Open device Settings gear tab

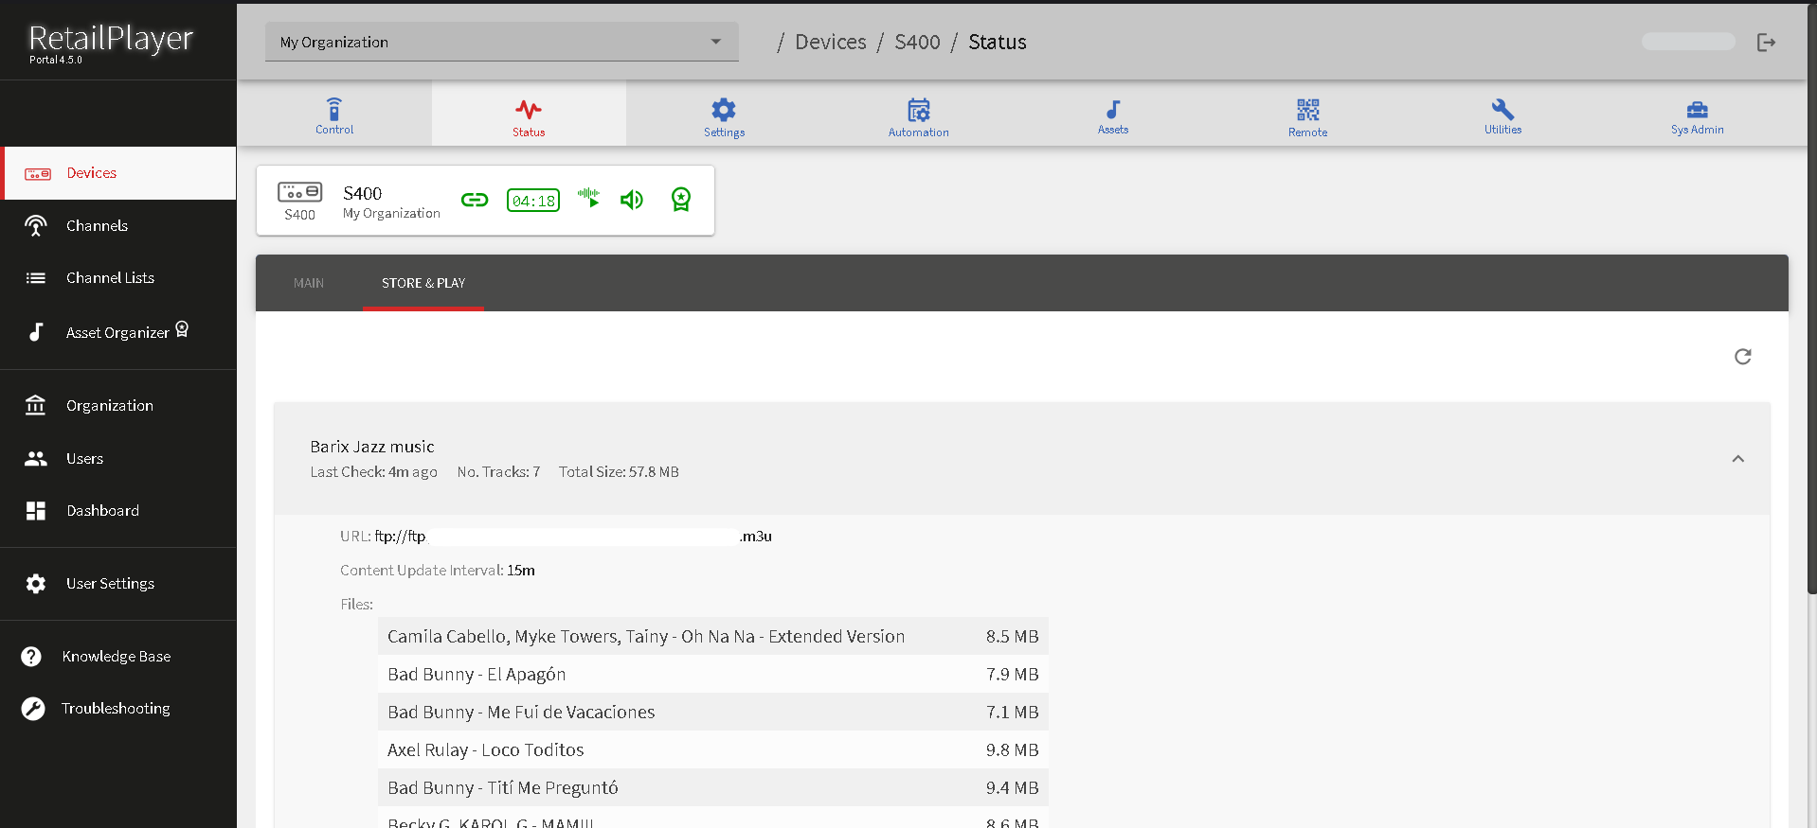[x=724, y=115]
